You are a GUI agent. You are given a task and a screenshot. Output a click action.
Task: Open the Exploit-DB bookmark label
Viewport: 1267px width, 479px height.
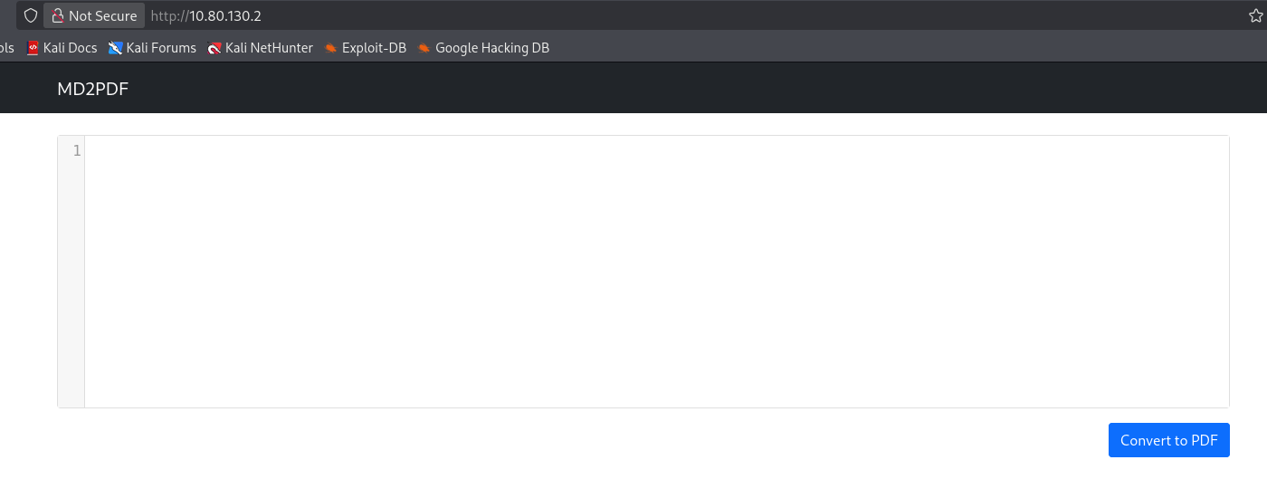tap(374, 48)
